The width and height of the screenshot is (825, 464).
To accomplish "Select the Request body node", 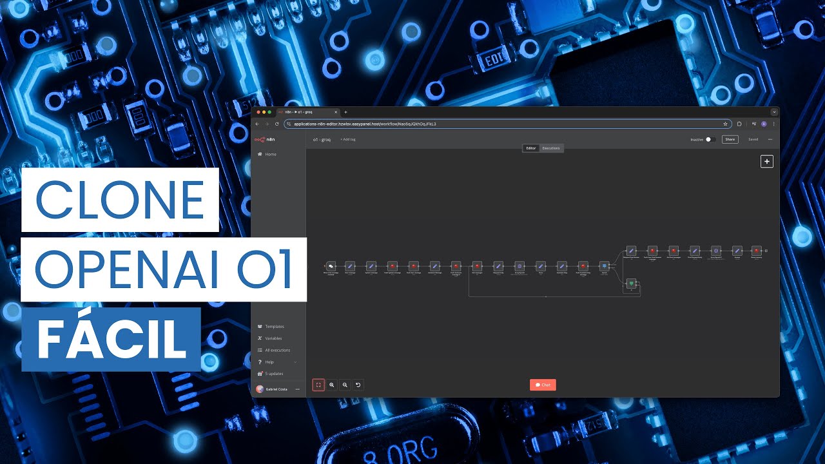I will point(498,266).
